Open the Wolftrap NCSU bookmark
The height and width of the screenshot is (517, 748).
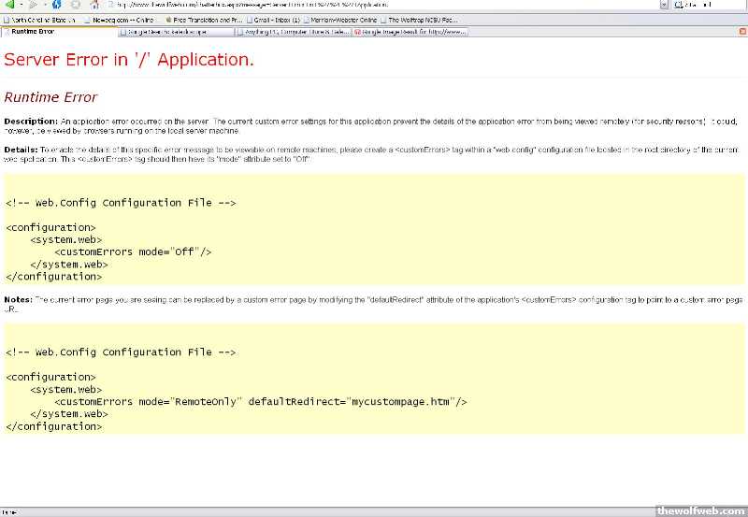421,19
